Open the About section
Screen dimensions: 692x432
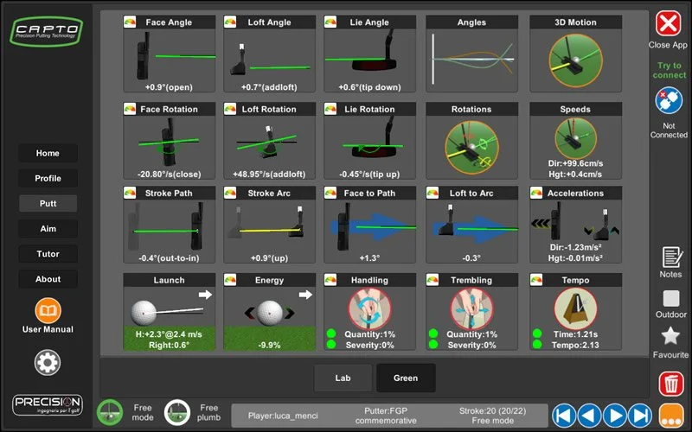coord(48,278)
